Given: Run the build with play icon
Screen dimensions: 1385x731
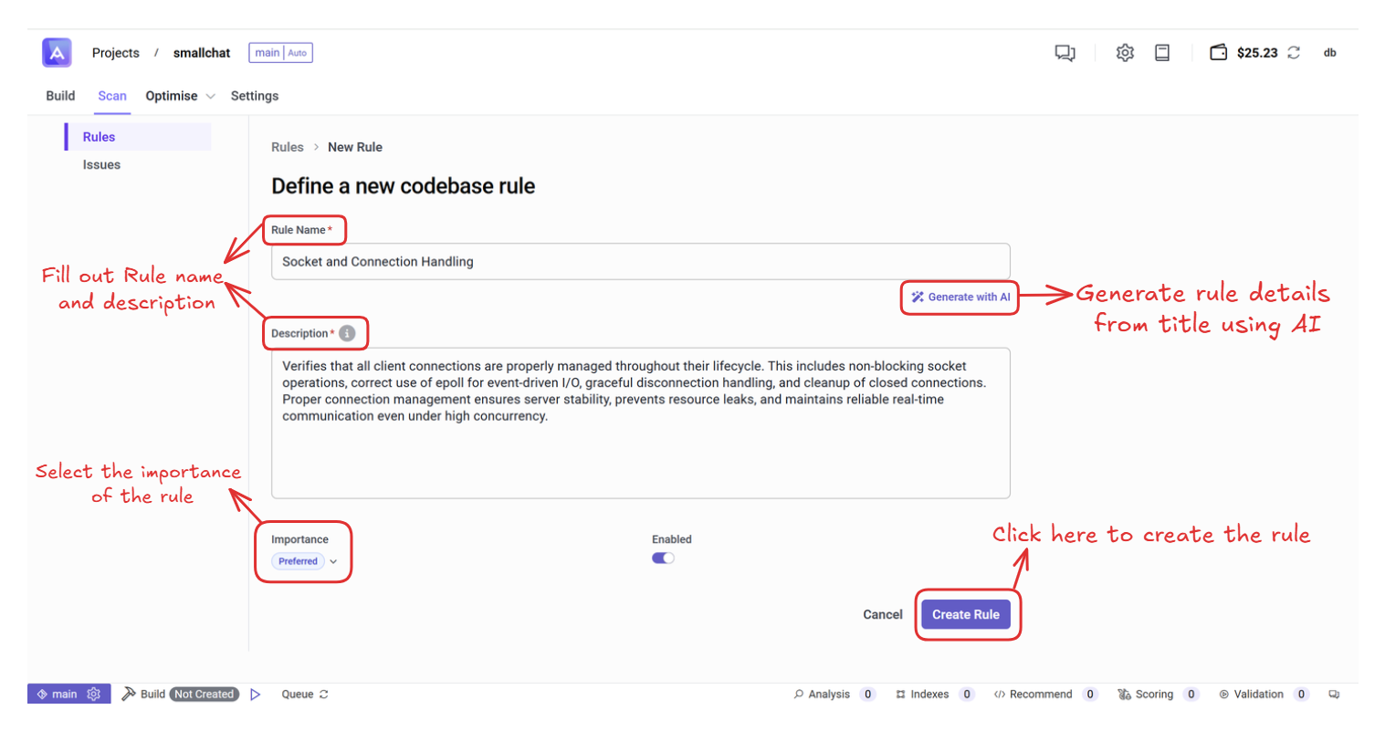Looking at the screenshot, I should [x=256, y=694].
